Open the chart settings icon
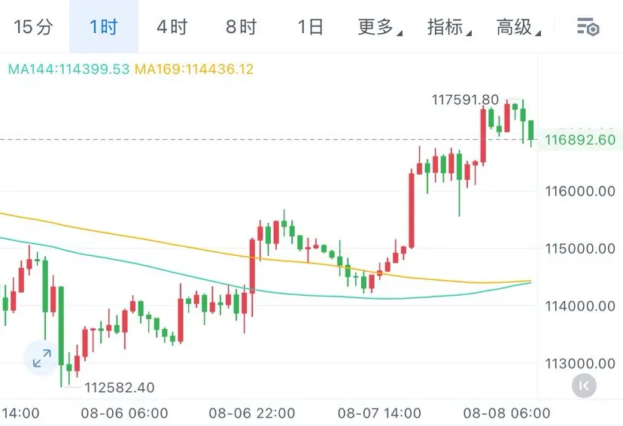Screen dimensions: 623x426 (x=588, y=27)
